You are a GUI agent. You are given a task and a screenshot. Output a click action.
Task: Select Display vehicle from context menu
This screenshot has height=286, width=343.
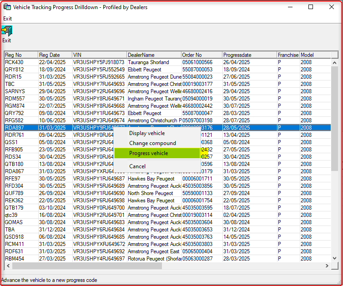pyautogui.click(x=147, y=133)
